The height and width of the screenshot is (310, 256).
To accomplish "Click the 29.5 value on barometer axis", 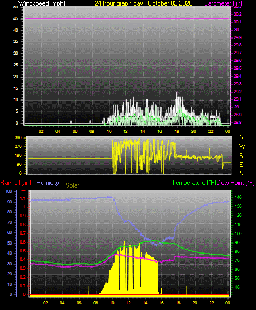I will [238, 68].
